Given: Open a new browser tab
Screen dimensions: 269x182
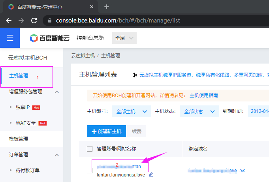Looking at the screenshot, I should click(106, 7).
